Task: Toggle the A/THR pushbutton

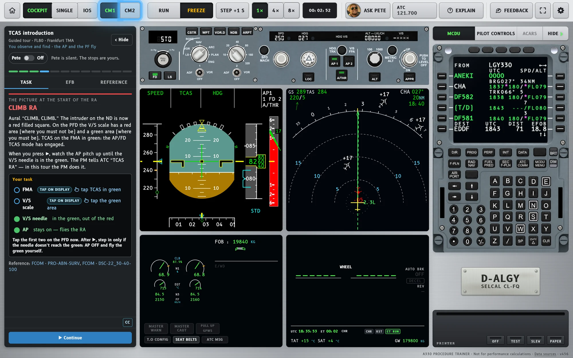Action: pos(342,75)
